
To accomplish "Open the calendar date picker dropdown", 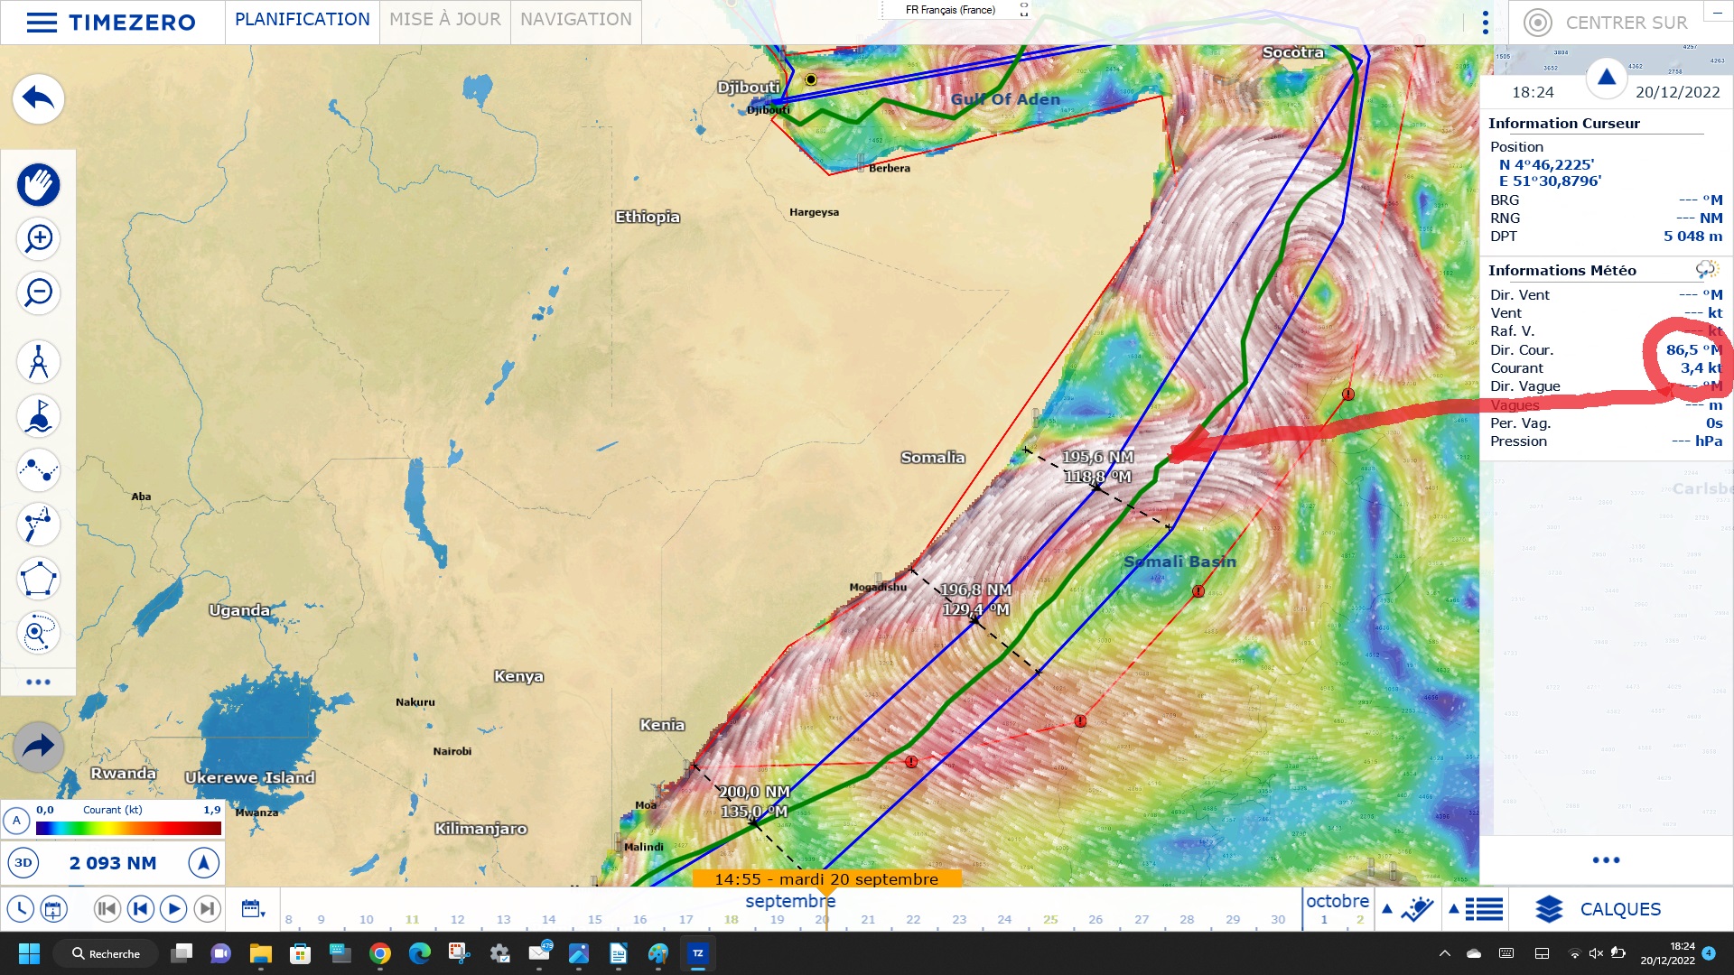I will coord(253,909).
